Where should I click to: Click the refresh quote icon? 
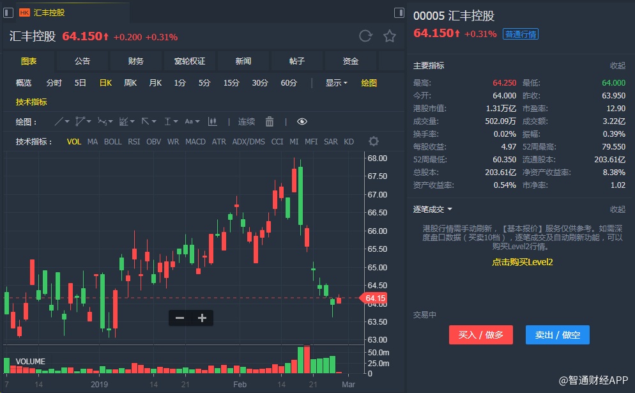coord(365,36)
